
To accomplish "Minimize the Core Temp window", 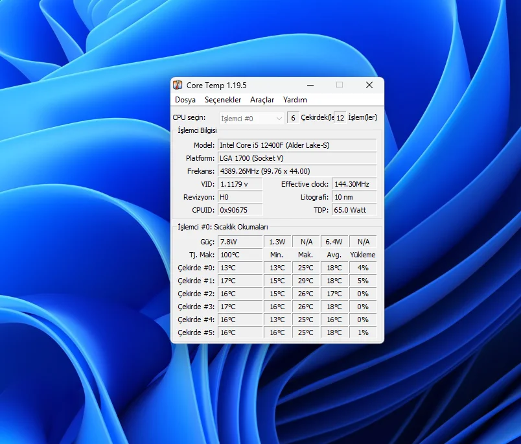I will click(310, 85).
